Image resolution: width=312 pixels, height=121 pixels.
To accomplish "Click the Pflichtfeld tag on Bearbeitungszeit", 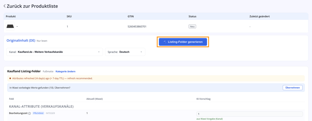I will [x=38, y=113].
